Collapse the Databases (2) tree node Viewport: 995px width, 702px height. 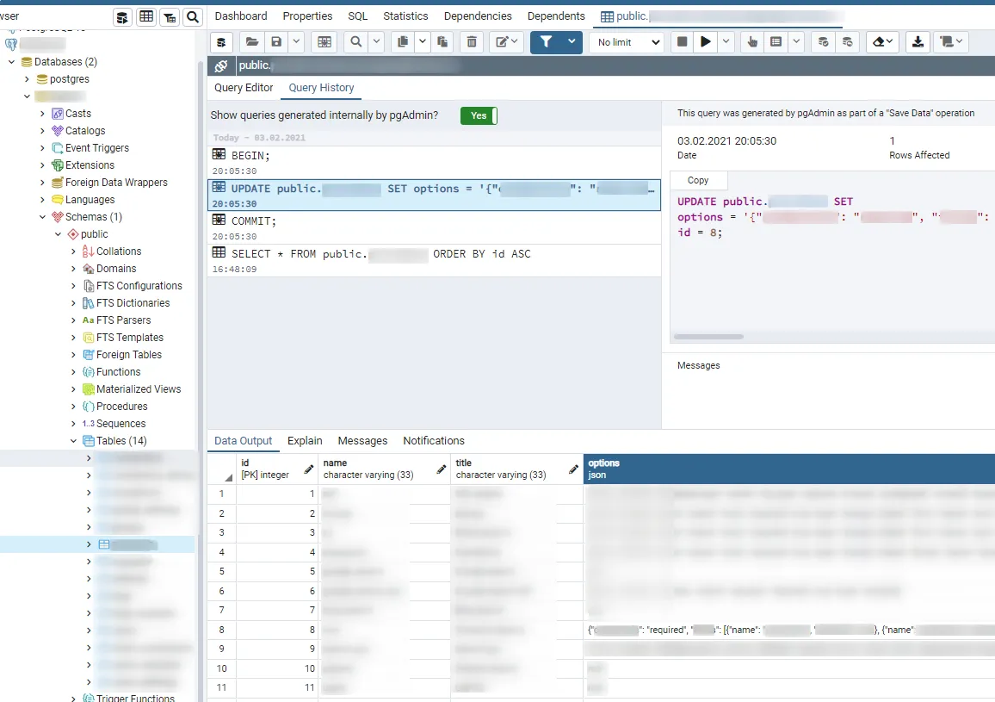point(11,62)
